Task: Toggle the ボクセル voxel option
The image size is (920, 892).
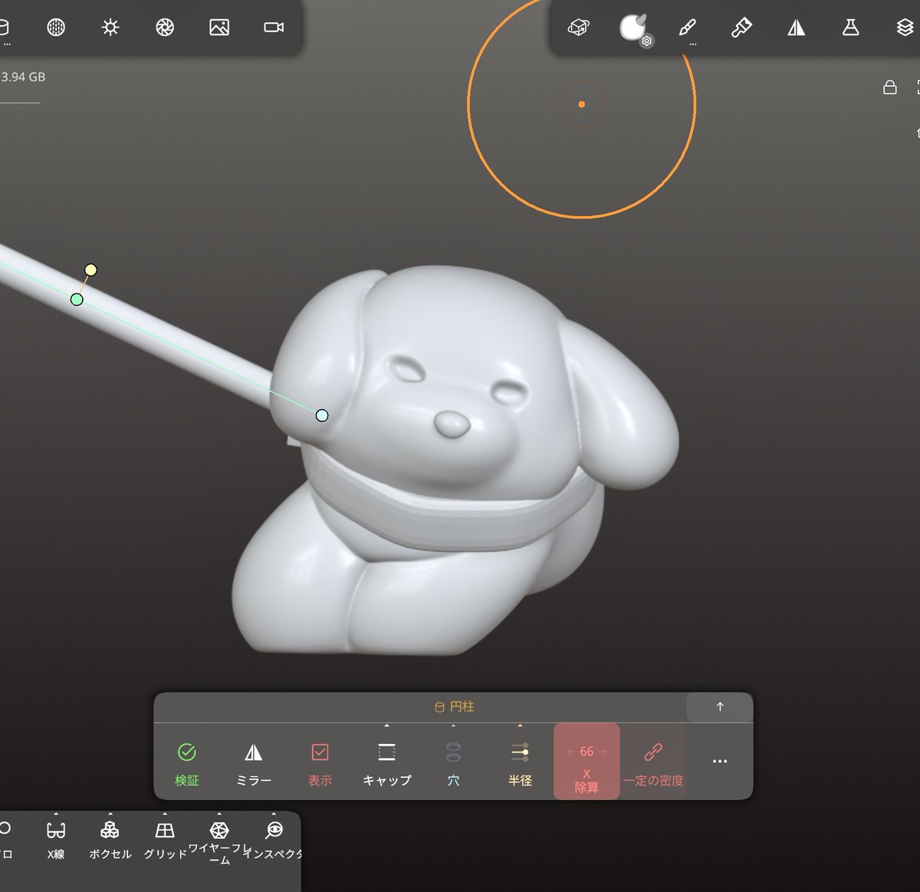Action: pos(110,839)
